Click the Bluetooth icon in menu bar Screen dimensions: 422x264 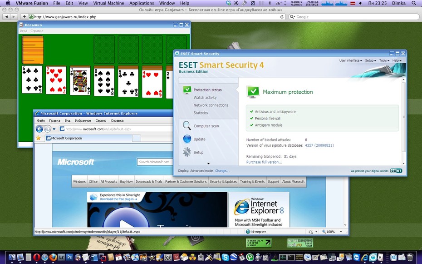pos(270,3)
